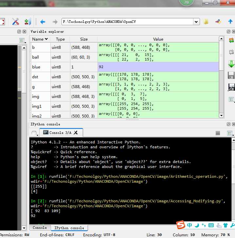Save variable data floppy disk icon
Screen dimensions: 235x238
(x=231, y=75)
